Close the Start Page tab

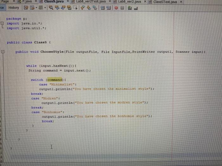point(14,1)
